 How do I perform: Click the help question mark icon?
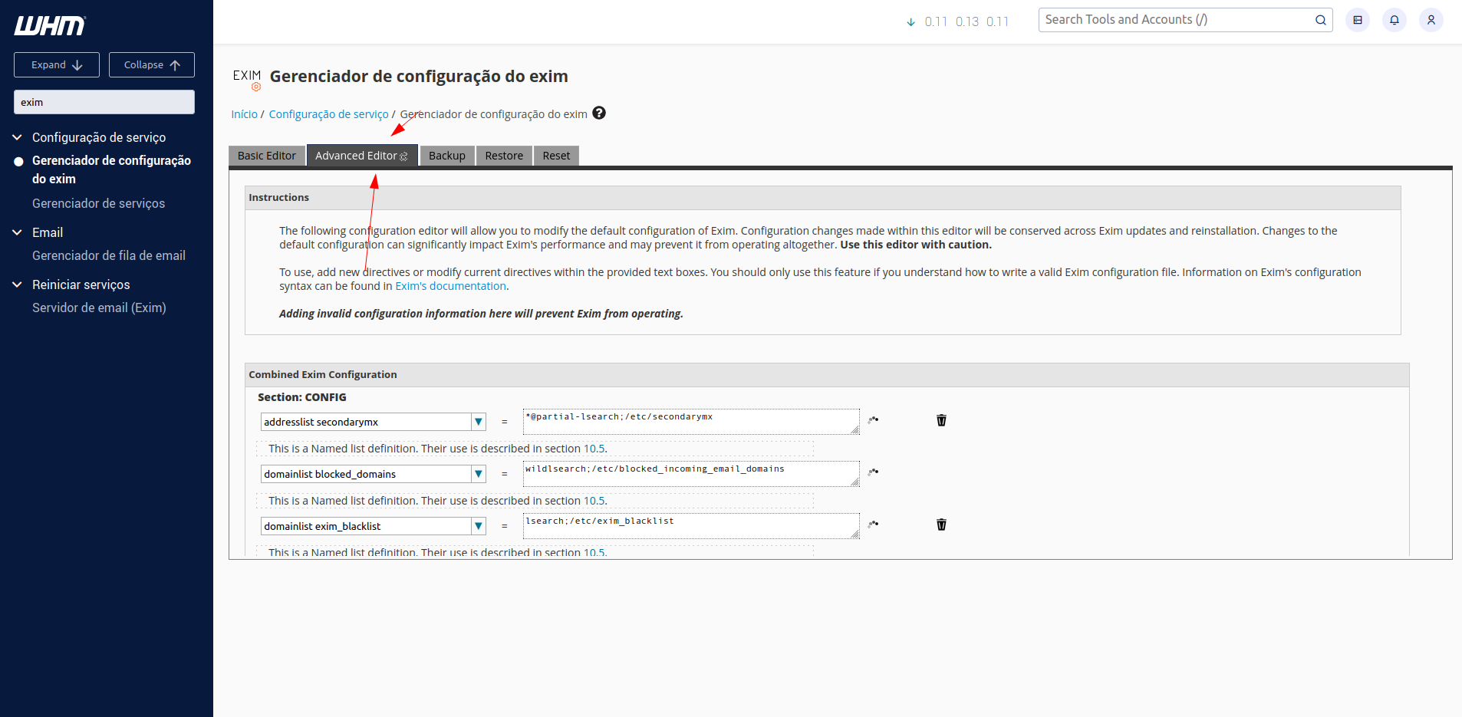tap(599, 113)
